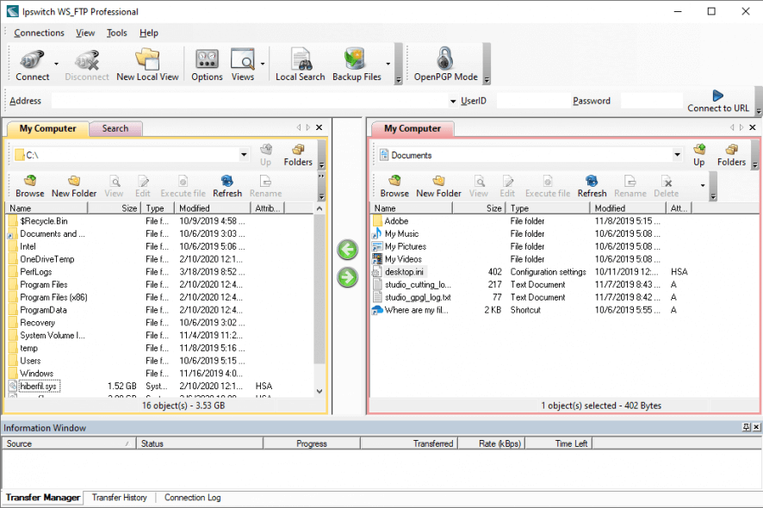The image size is (763, 508).
Task: Click Folders icon in the left pane
Action: (298, 155)
